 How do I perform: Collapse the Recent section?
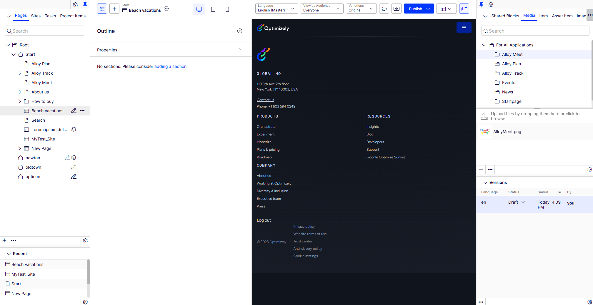(9, 254)
